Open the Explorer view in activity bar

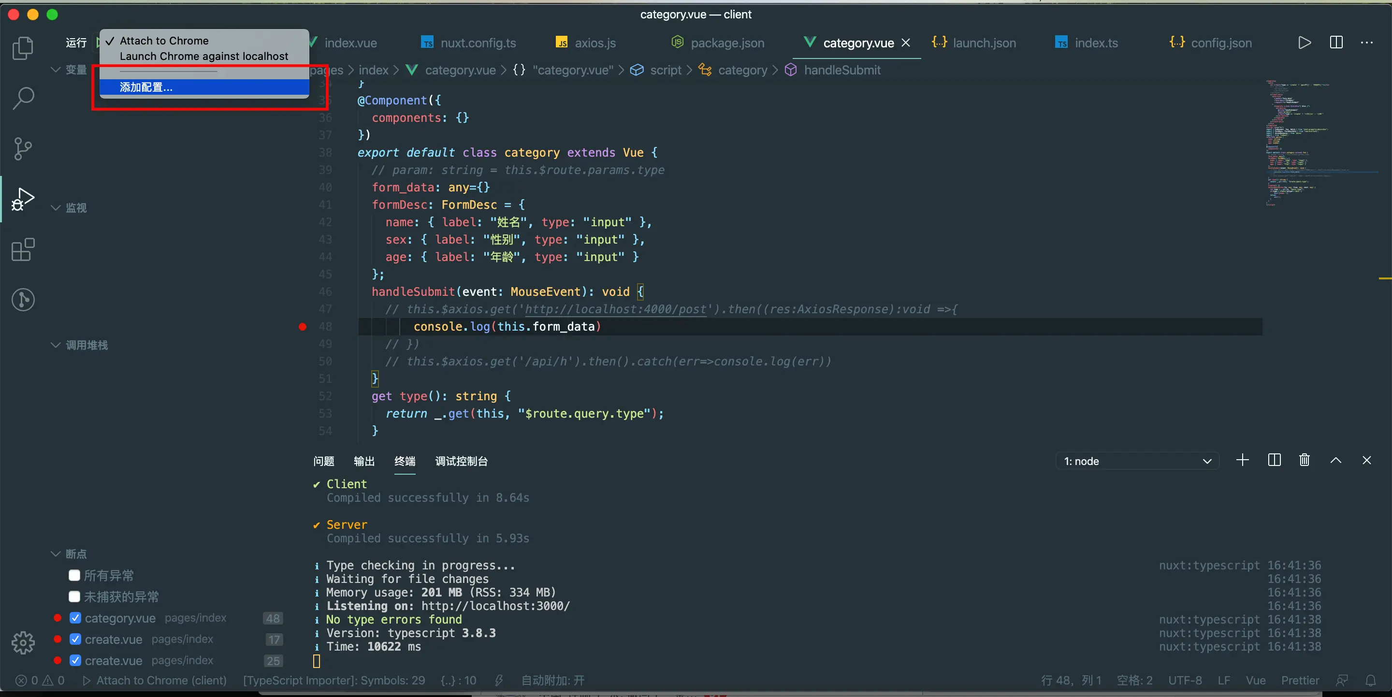pos(23,48)
